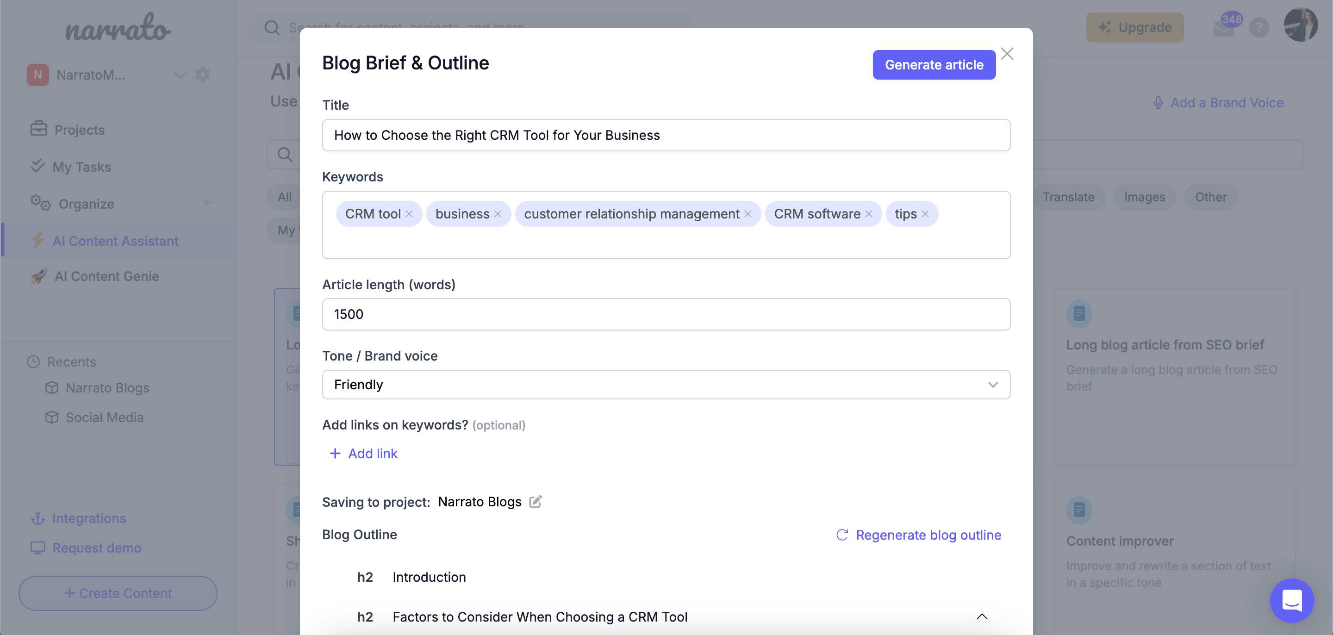Click Add a Brand Voice link
Screen dimensions: 1333x635
click(1227, 102)
